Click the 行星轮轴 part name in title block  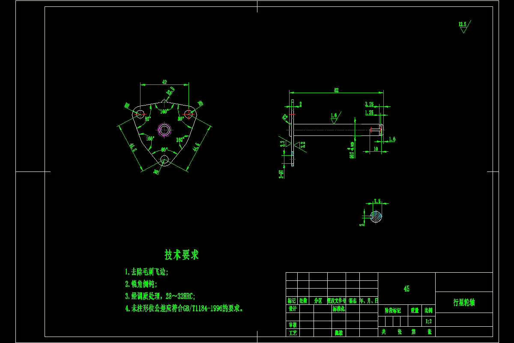click(464, 302)
